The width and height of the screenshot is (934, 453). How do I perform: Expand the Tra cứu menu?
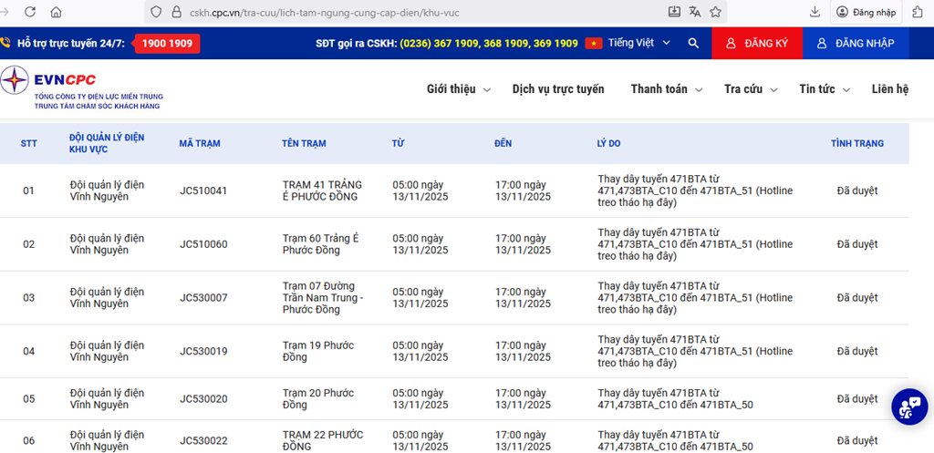tap(751, 89)
